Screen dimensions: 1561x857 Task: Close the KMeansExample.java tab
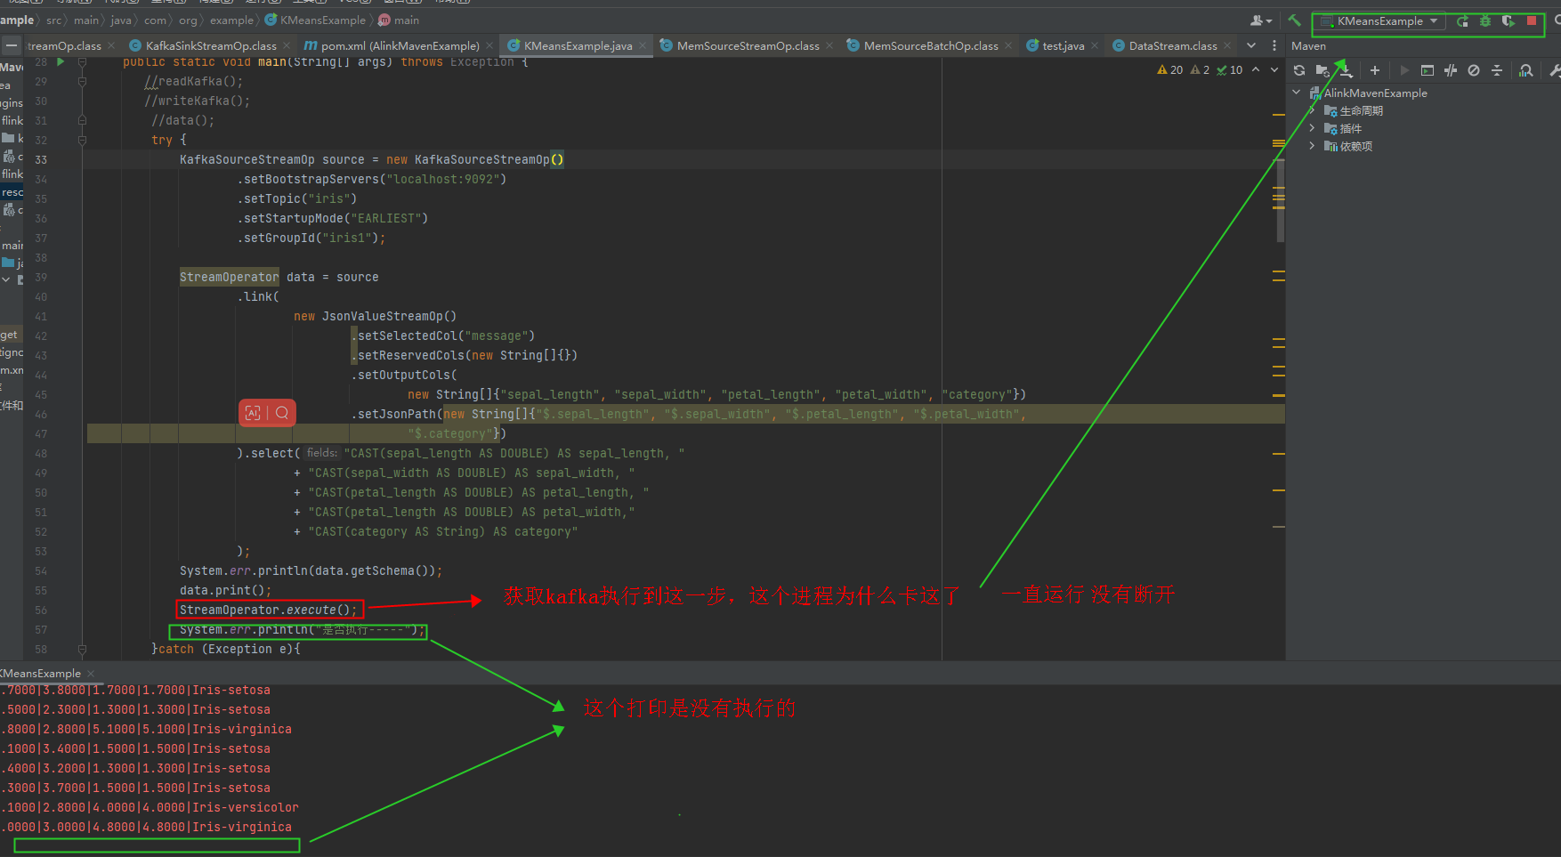(643, 45)
